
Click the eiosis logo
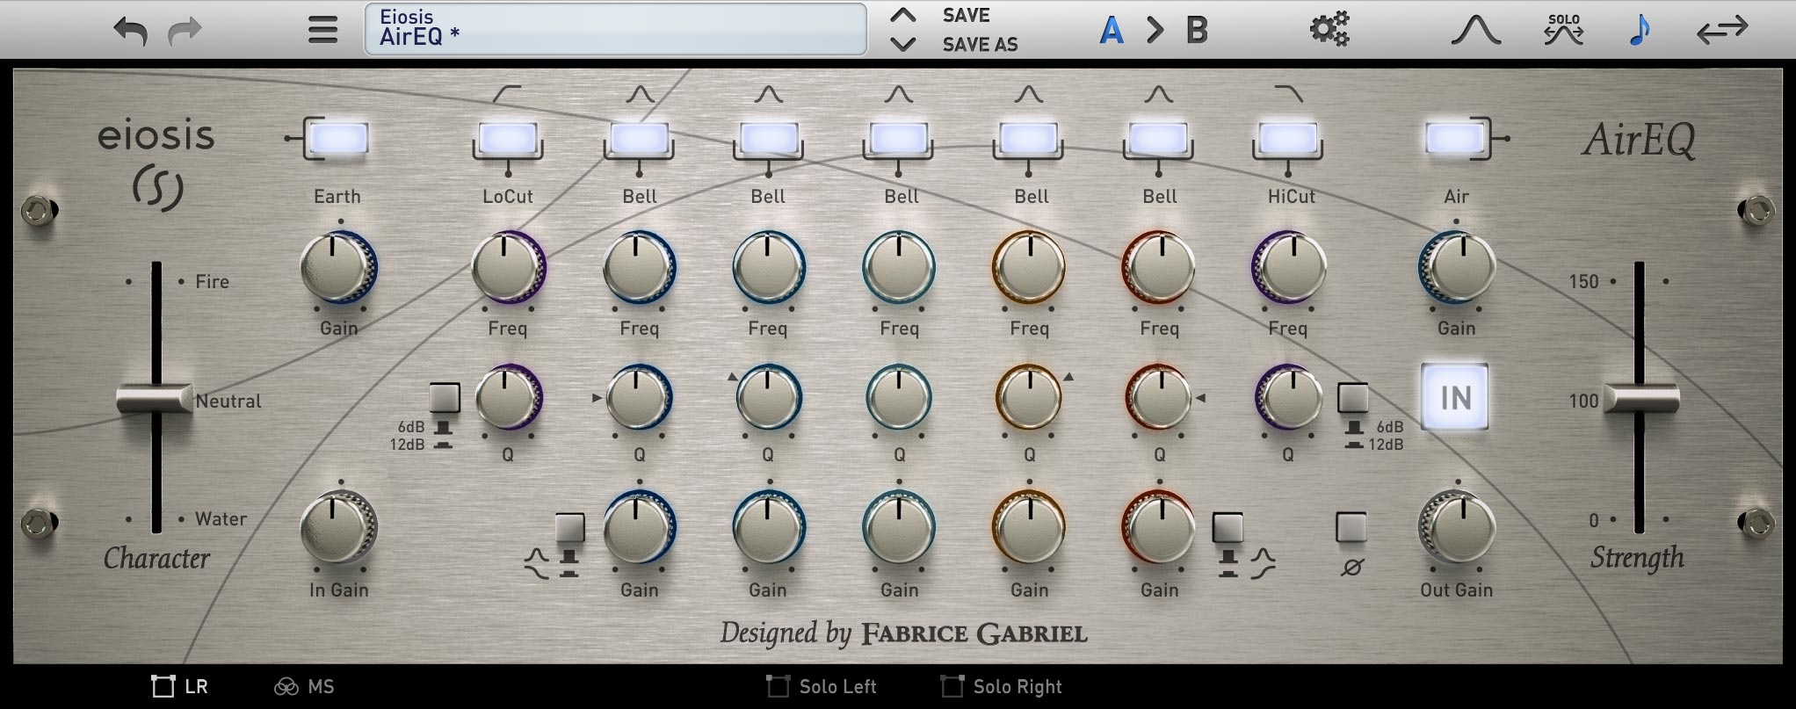click(156, 163)
